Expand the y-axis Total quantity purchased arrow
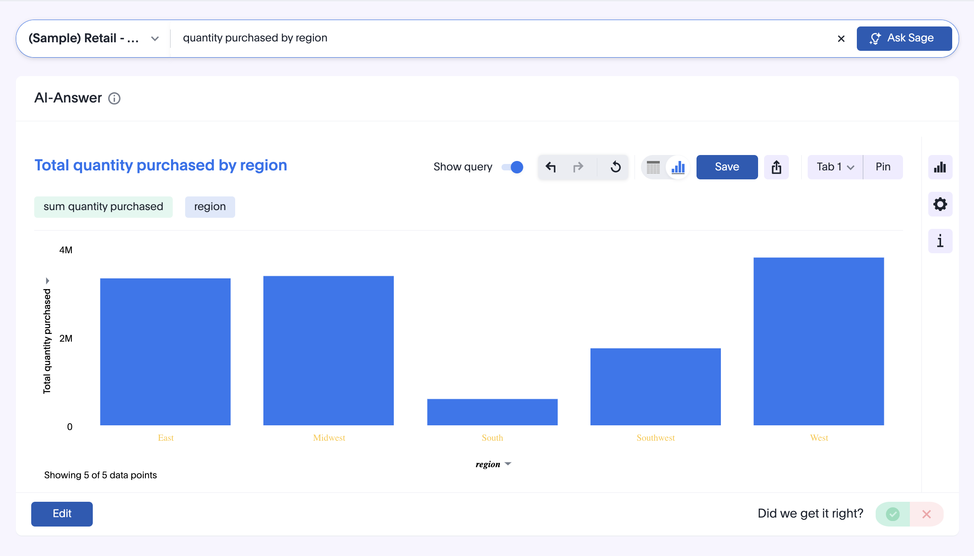This screenshot has height=556, width=974. coord(47,281)
